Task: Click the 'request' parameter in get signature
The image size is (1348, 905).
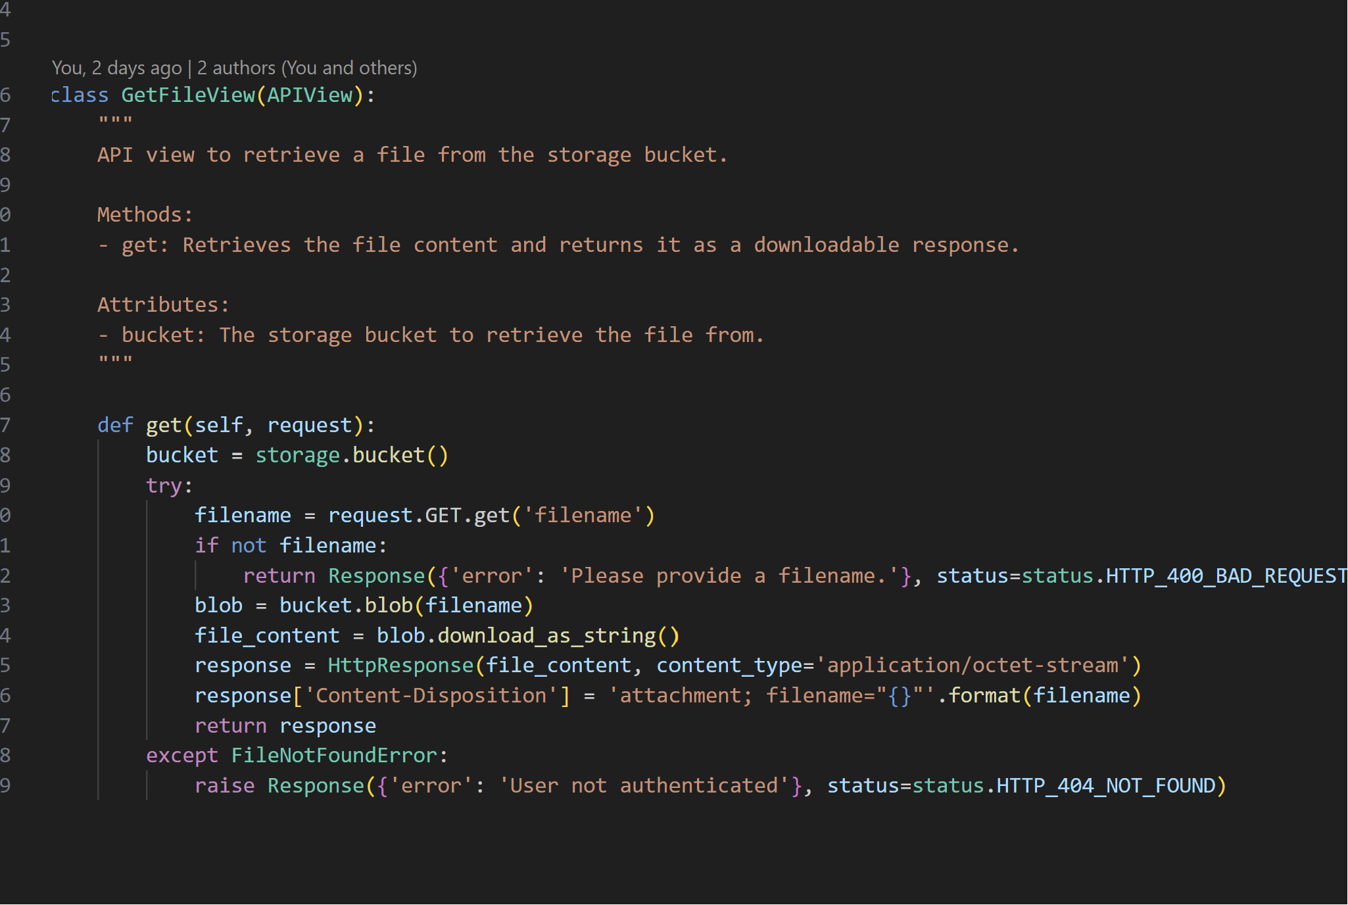Action: tap(310, 426)
